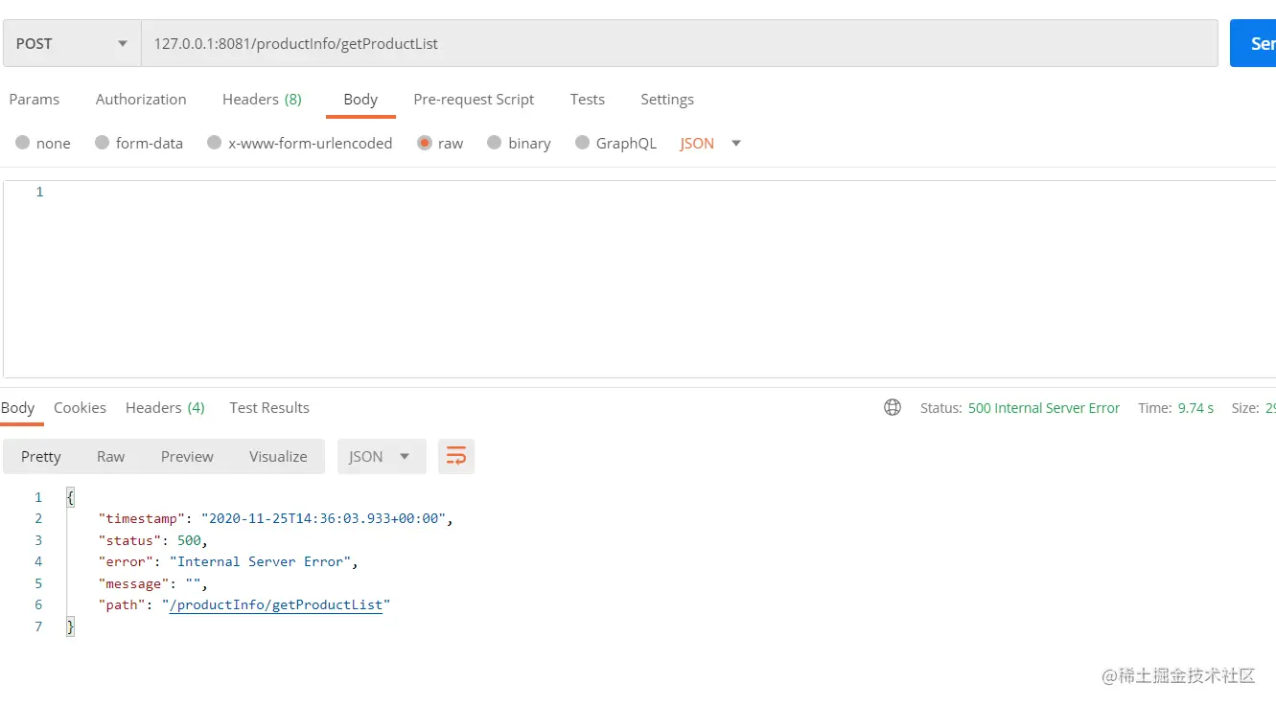Click the request URL input field
The height and width of the screenshot is (706, 1276).
coord(680,43)
